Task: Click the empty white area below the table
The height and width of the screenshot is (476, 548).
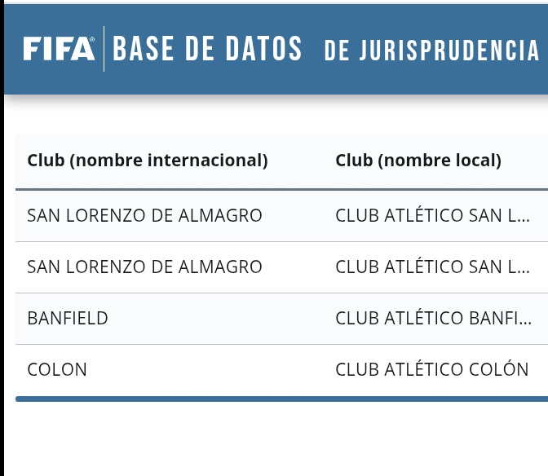Action: point(277,440)
